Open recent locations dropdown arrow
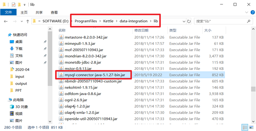The width and height of the screenshot is (256, 131). click(x=22, y=21)
